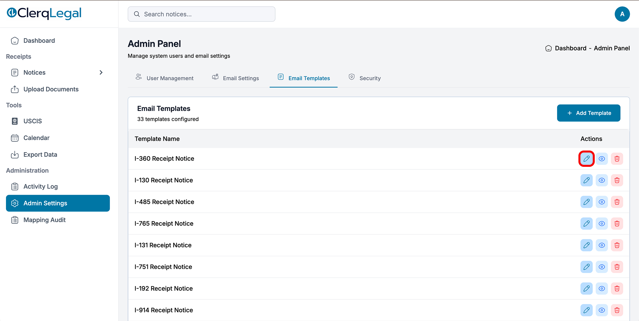Image resolution: width=639 pixels, height=321 pixels.
Task: Preview the I-751 Receipt Notice template
Action: [x=602, y=267]
